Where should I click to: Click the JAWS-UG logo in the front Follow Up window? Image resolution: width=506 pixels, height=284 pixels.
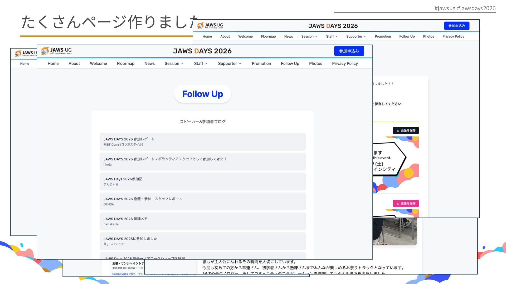tap(56, 51)
